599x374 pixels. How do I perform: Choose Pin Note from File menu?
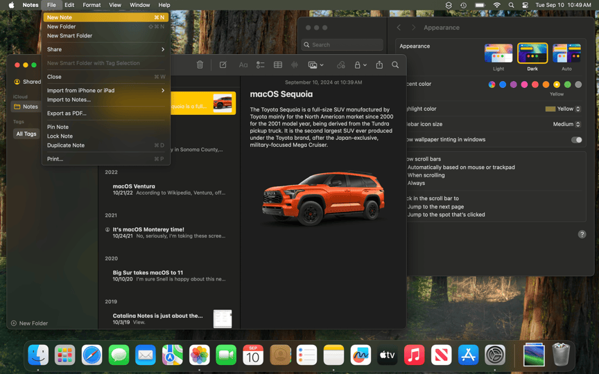[x=106, y=127]
